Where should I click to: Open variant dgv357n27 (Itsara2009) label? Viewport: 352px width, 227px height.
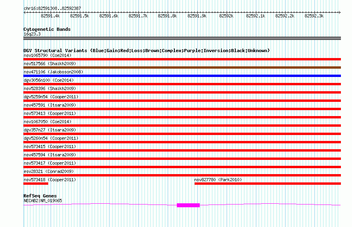coord(50,130)
